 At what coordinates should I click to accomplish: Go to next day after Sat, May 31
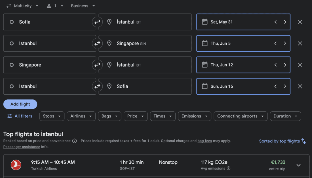285,22
